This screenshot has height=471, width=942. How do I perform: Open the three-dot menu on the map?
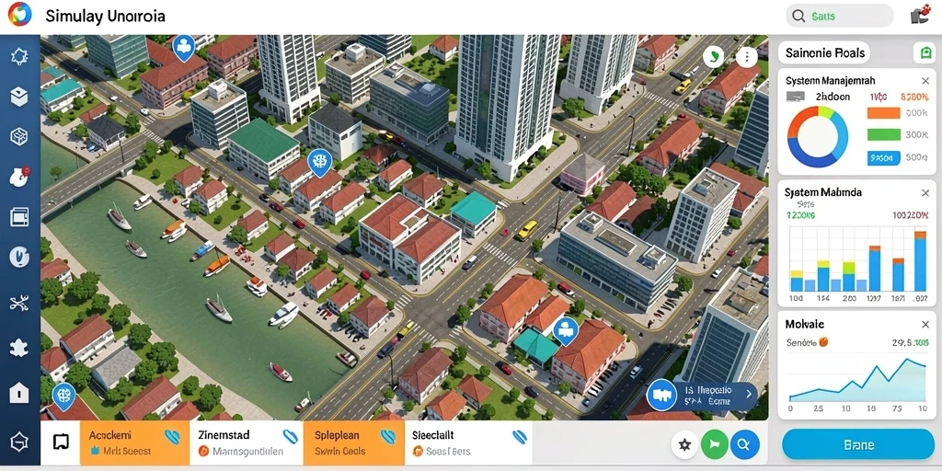[x=747, y=58]
